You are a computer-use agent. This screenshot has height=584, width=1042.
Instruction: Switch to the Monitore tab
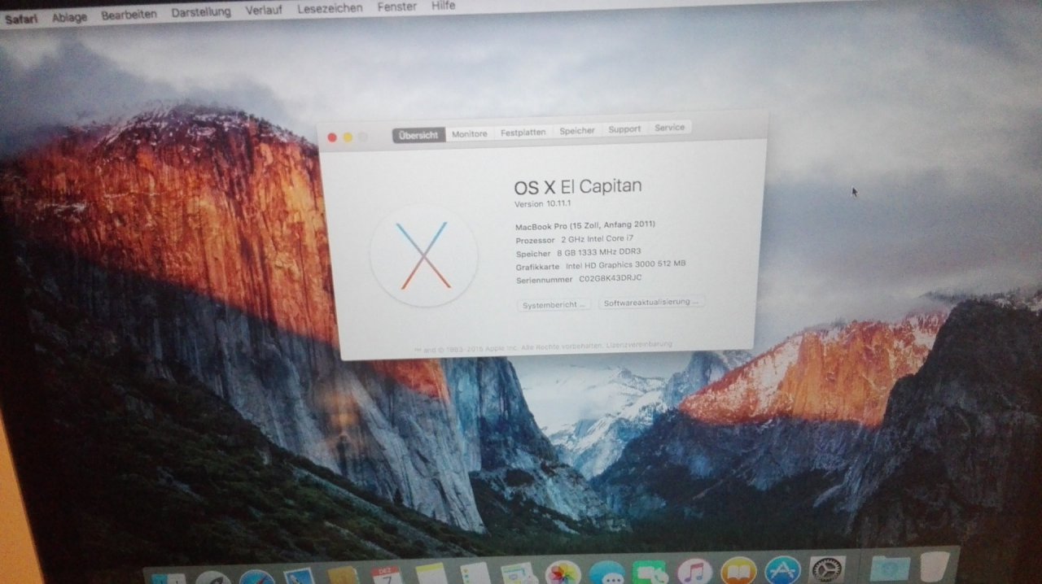click(x=470, y=133)
